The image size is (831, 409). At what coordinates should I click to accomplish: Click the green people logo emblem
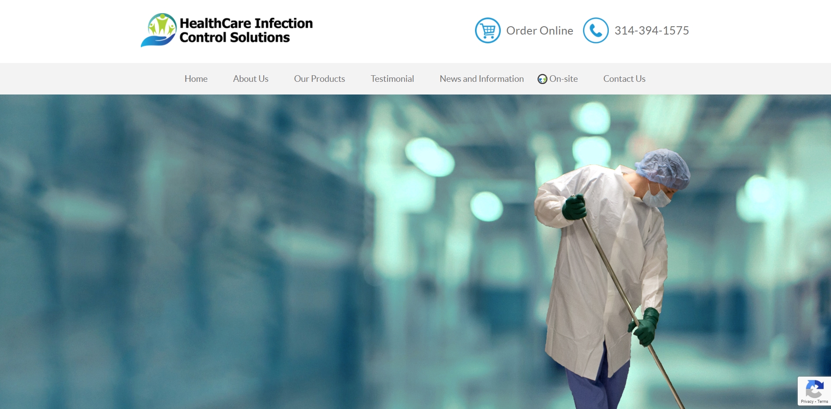[x=159, y=30]
